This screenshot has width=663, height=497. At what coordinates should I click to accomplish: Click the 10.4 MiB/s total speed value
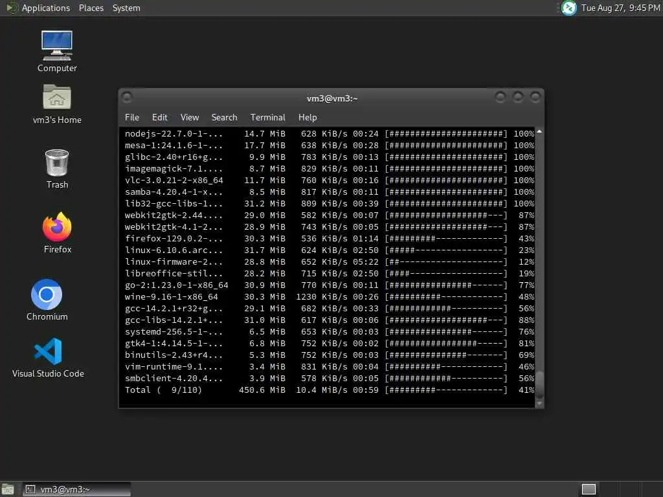(x=322, y=390)
